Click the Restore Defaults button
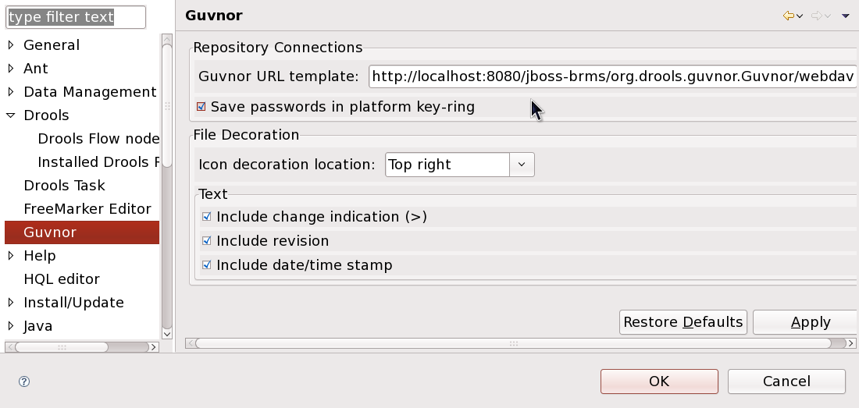This screenshot has width=859, height=408. [x=683, y=322]
